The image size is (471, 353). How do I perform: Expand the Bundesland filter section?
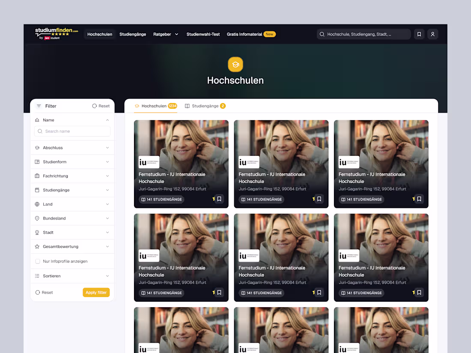(x=72, y=218)
